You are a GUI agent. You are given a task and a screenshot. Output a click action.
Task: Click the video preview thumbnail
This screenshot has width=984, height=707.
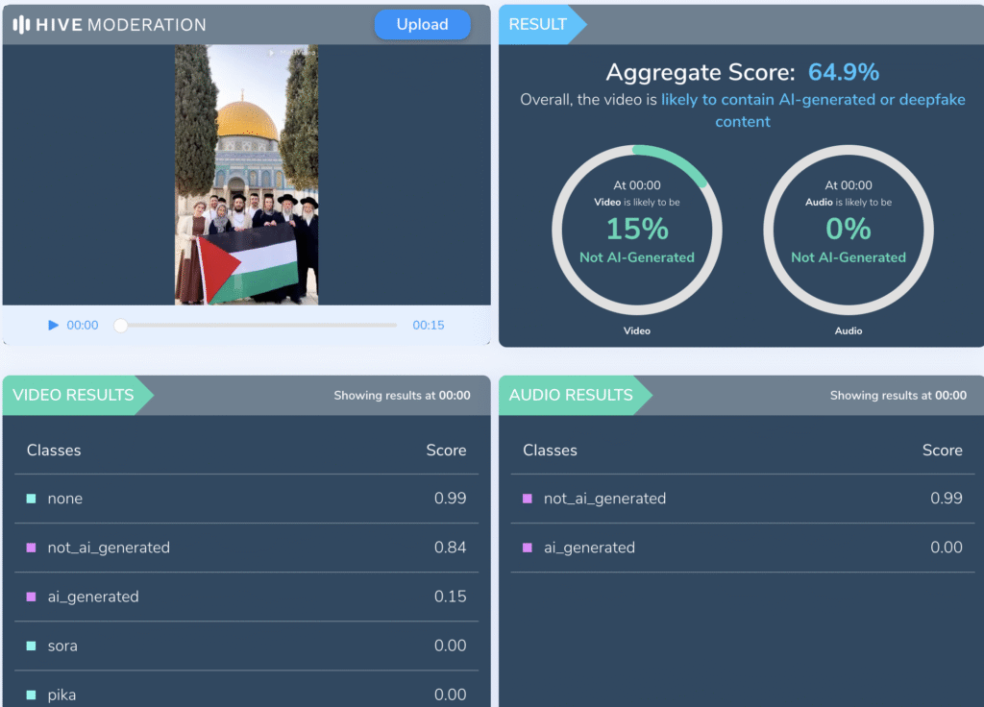click(246, 175)
